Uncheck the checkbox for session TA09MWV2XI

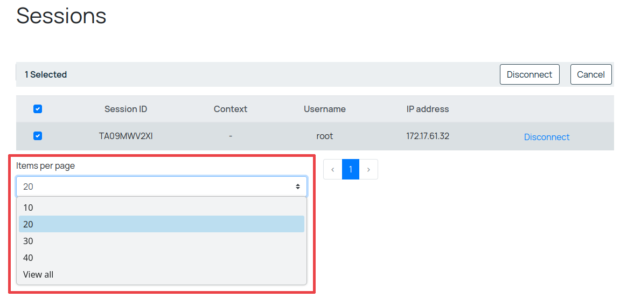coord(38,136)
